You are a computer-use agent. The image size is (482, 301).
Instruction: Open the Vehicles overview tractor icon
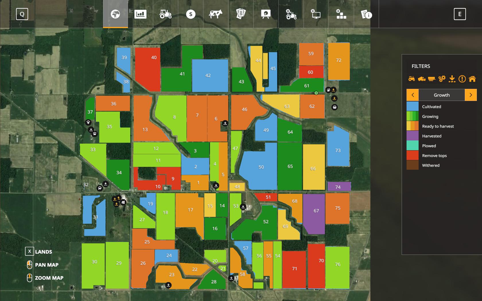166,14
